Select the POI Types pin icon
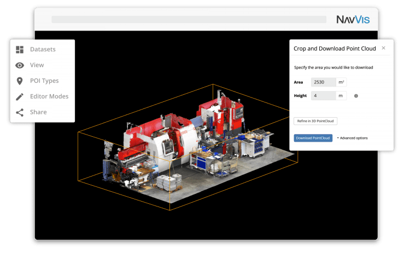410x255 pixels. point(20,81)
